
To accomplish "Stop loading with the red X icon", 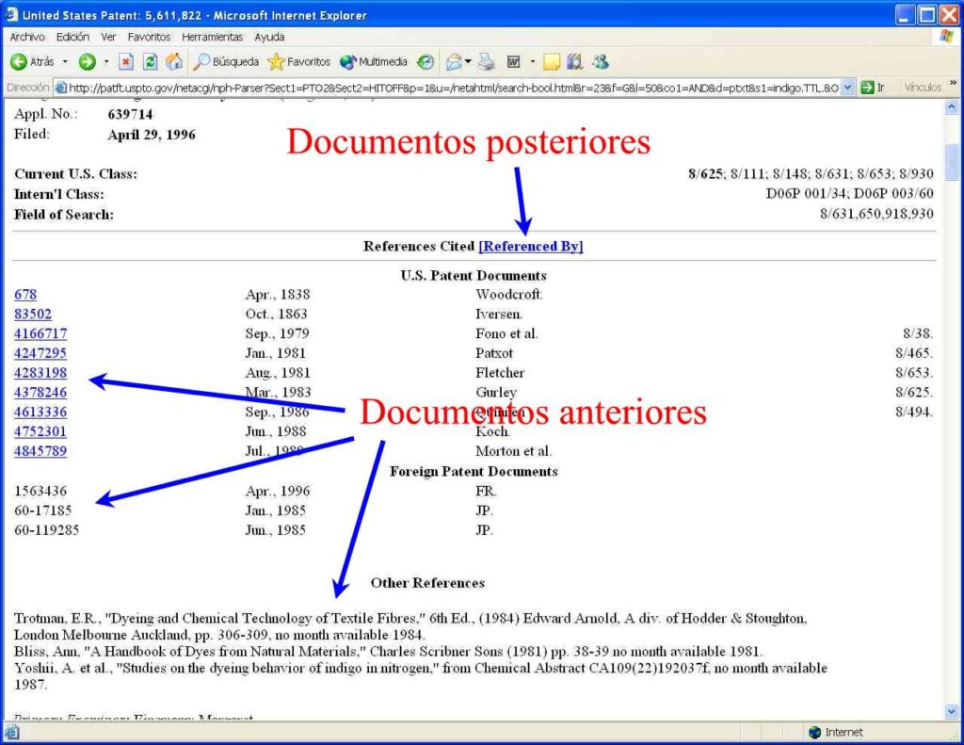I will tap(125, 61).
